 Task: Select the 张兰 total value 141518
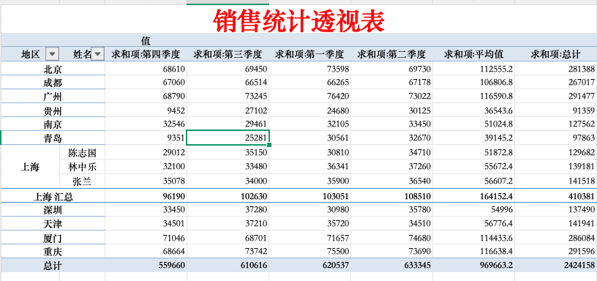coord(555,181)
